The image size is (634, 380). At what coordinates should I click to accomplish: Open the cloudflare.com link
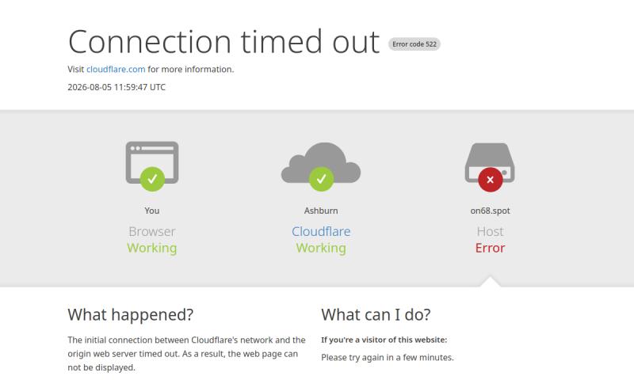click(116, 69)
